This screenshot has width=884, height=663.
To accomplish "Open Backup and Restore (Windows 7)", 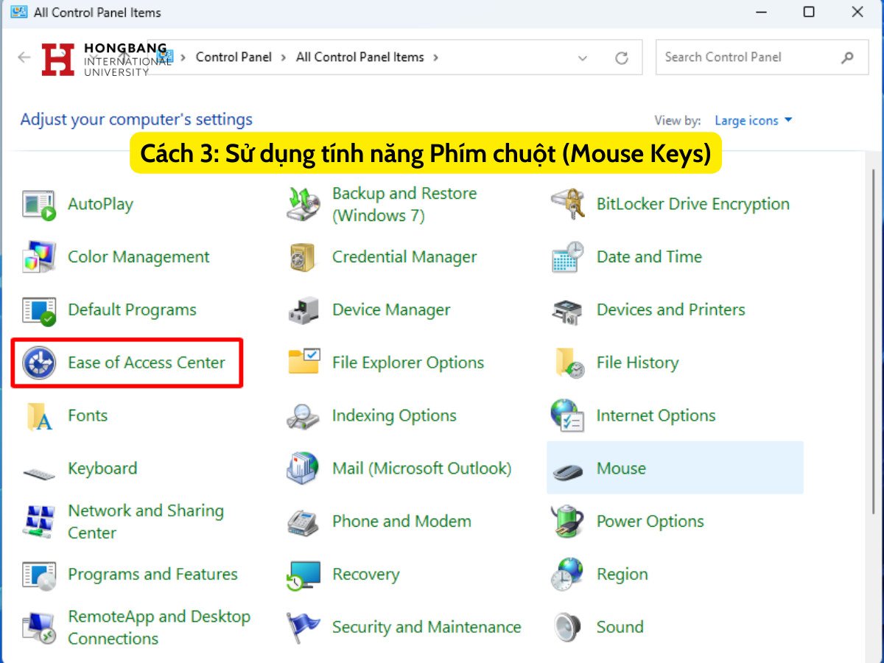I will click(404, 204).
